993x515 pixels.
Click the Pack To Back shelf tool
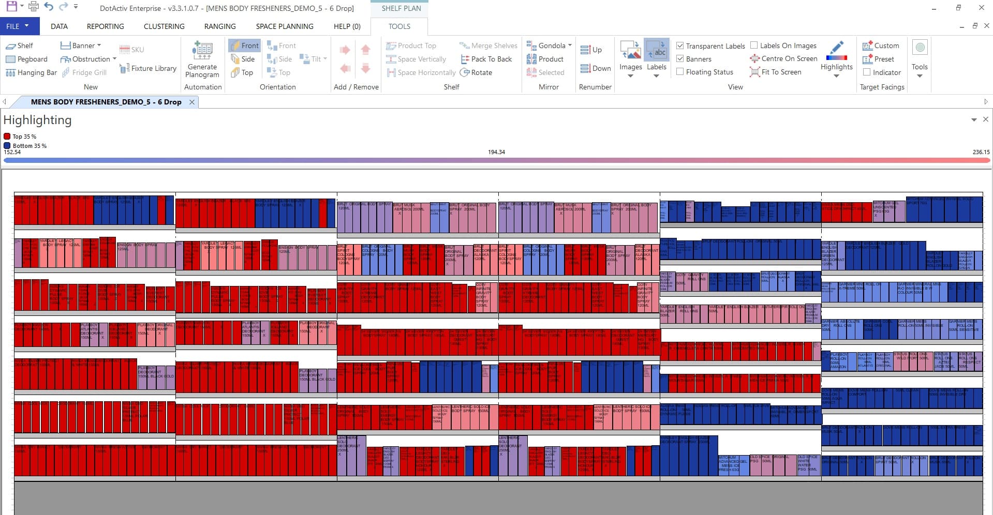[x=486, y=59]
